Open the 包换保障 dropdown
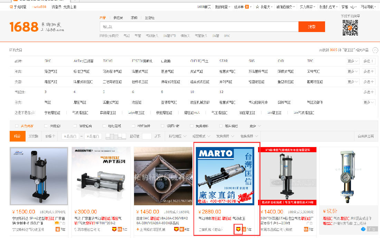The width and height of the screenshot is (380, 238). tap(249, 136)
